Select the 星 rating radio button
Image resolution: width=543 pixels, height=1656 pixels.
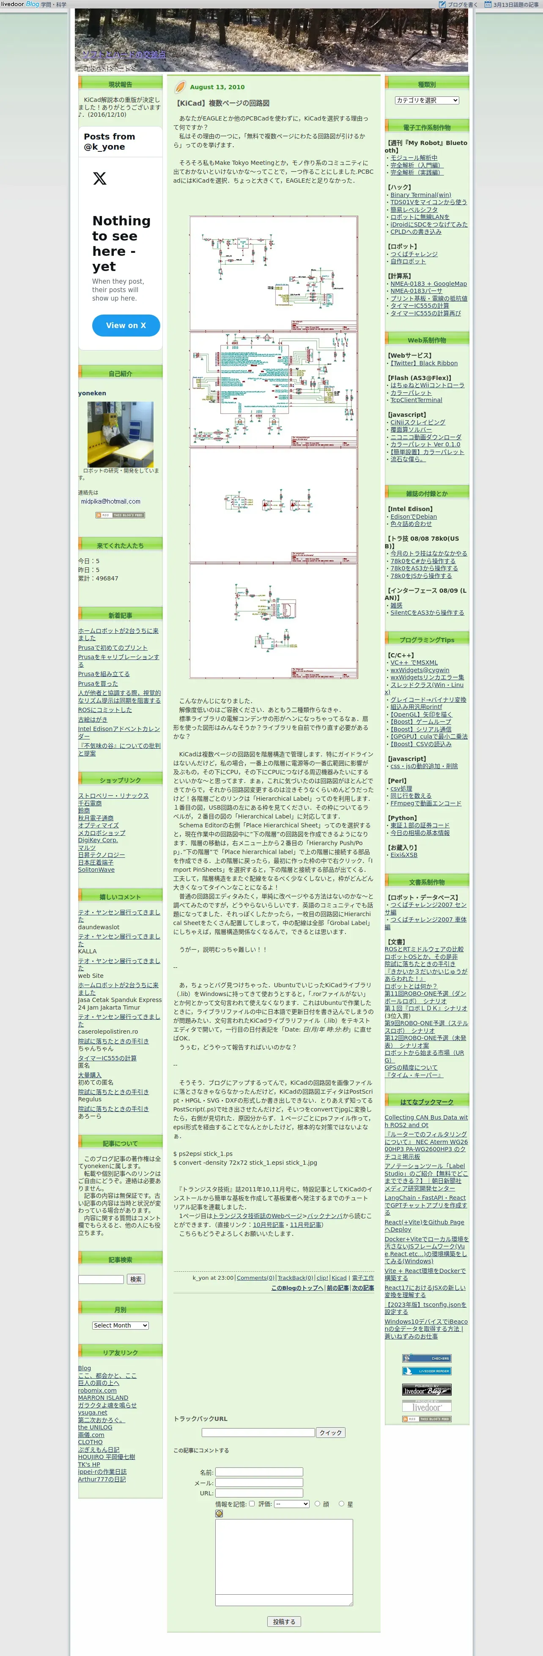point(342,1504)
